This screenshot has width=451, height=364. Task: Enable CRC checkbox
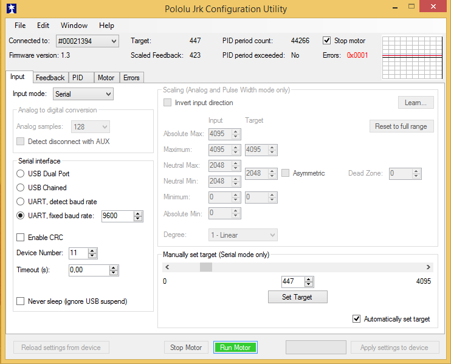[21, 238]
